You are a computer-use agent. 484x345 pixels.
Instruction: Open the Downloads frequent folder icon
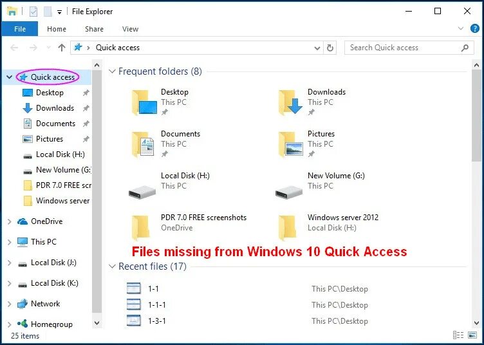pos(291,102)
